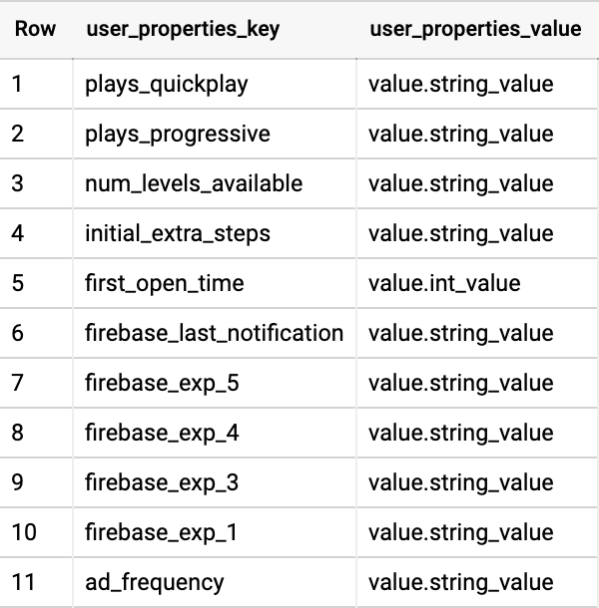Select the plays_progressive key cell

pyautogui.click(x=214, y=134)
